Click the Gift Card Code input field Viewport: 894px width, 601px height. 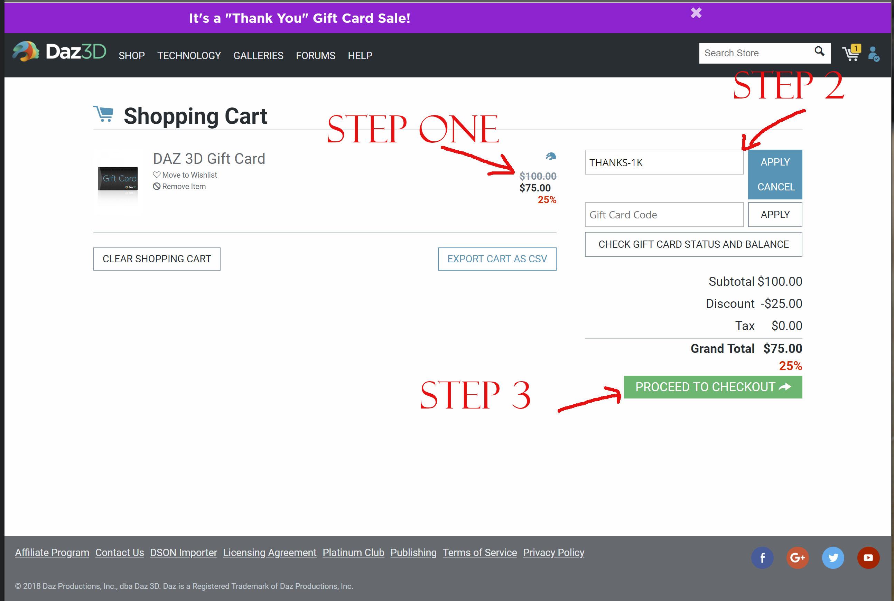[664, 215]
